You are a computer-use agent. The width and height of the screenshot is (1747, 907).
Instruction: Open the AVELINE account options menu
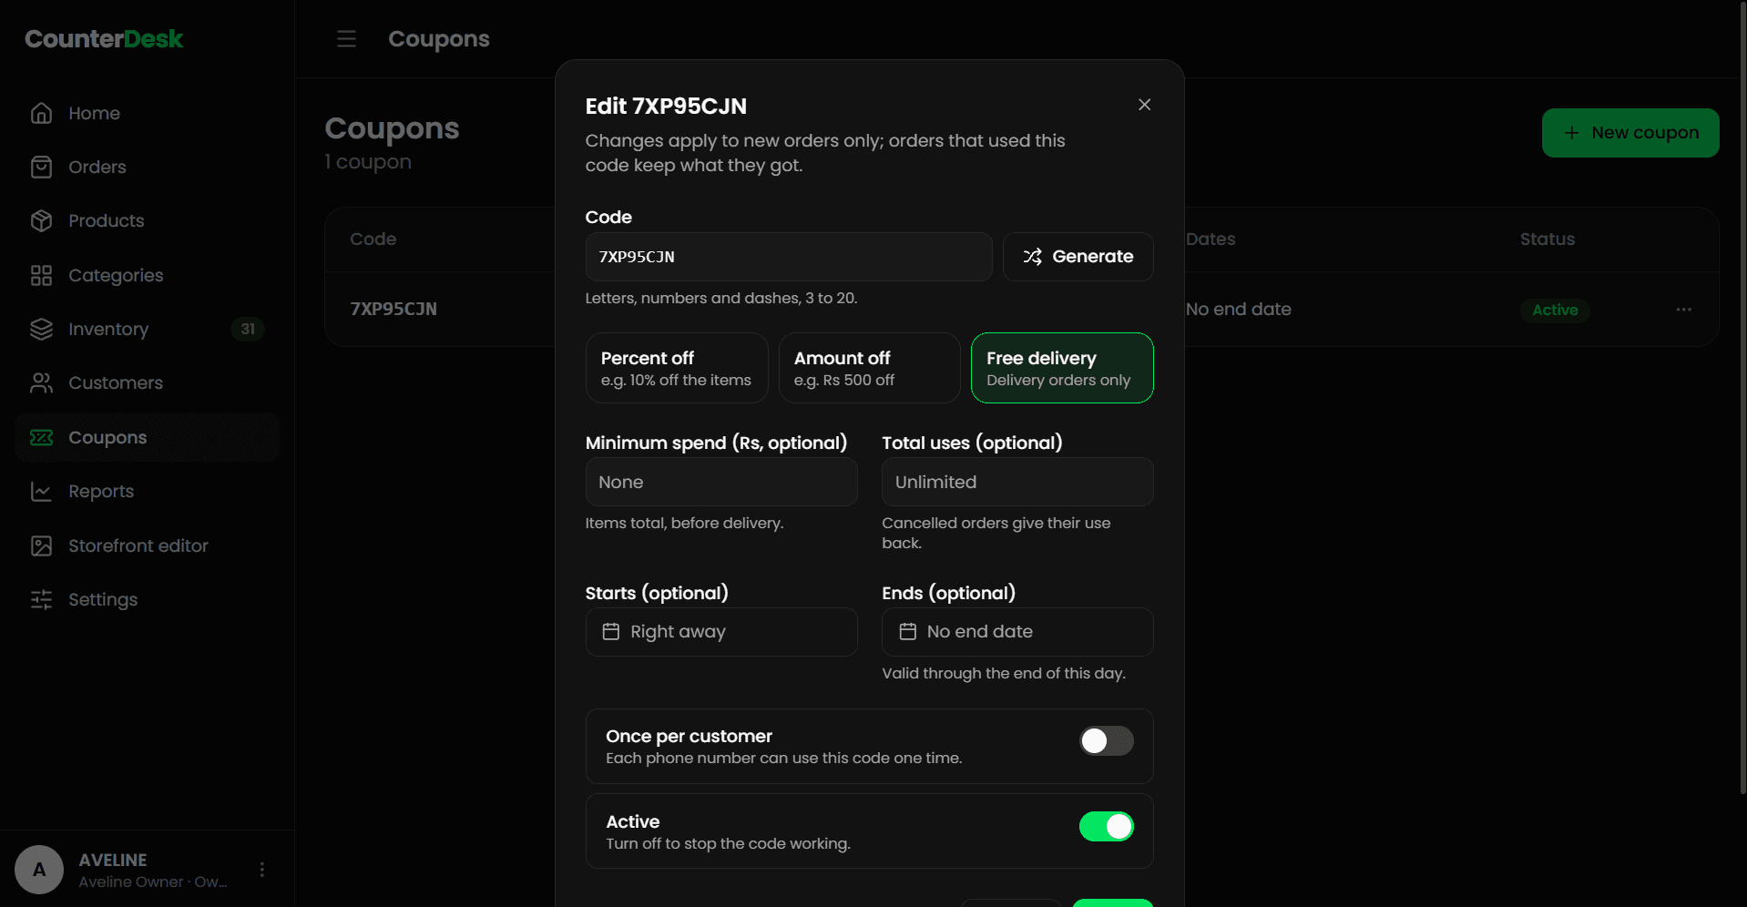(x=262, y=870)
